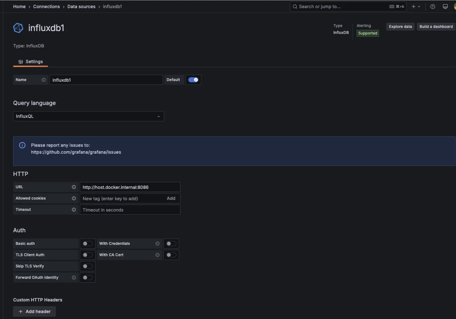Click the HTTP section heading
The image size is (456, 319).
[21, 174]
